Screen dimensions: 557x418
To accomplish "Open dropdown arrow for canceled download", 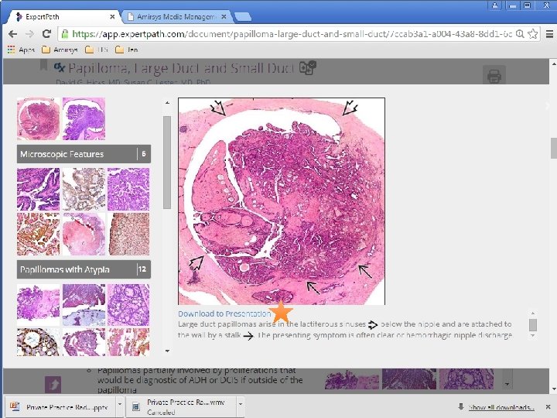I will tap(241, 404).
